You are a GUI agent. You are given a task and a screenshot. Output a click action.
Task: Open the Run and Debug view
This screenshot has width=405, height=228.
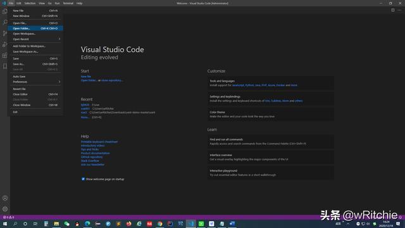pos(5,44)
